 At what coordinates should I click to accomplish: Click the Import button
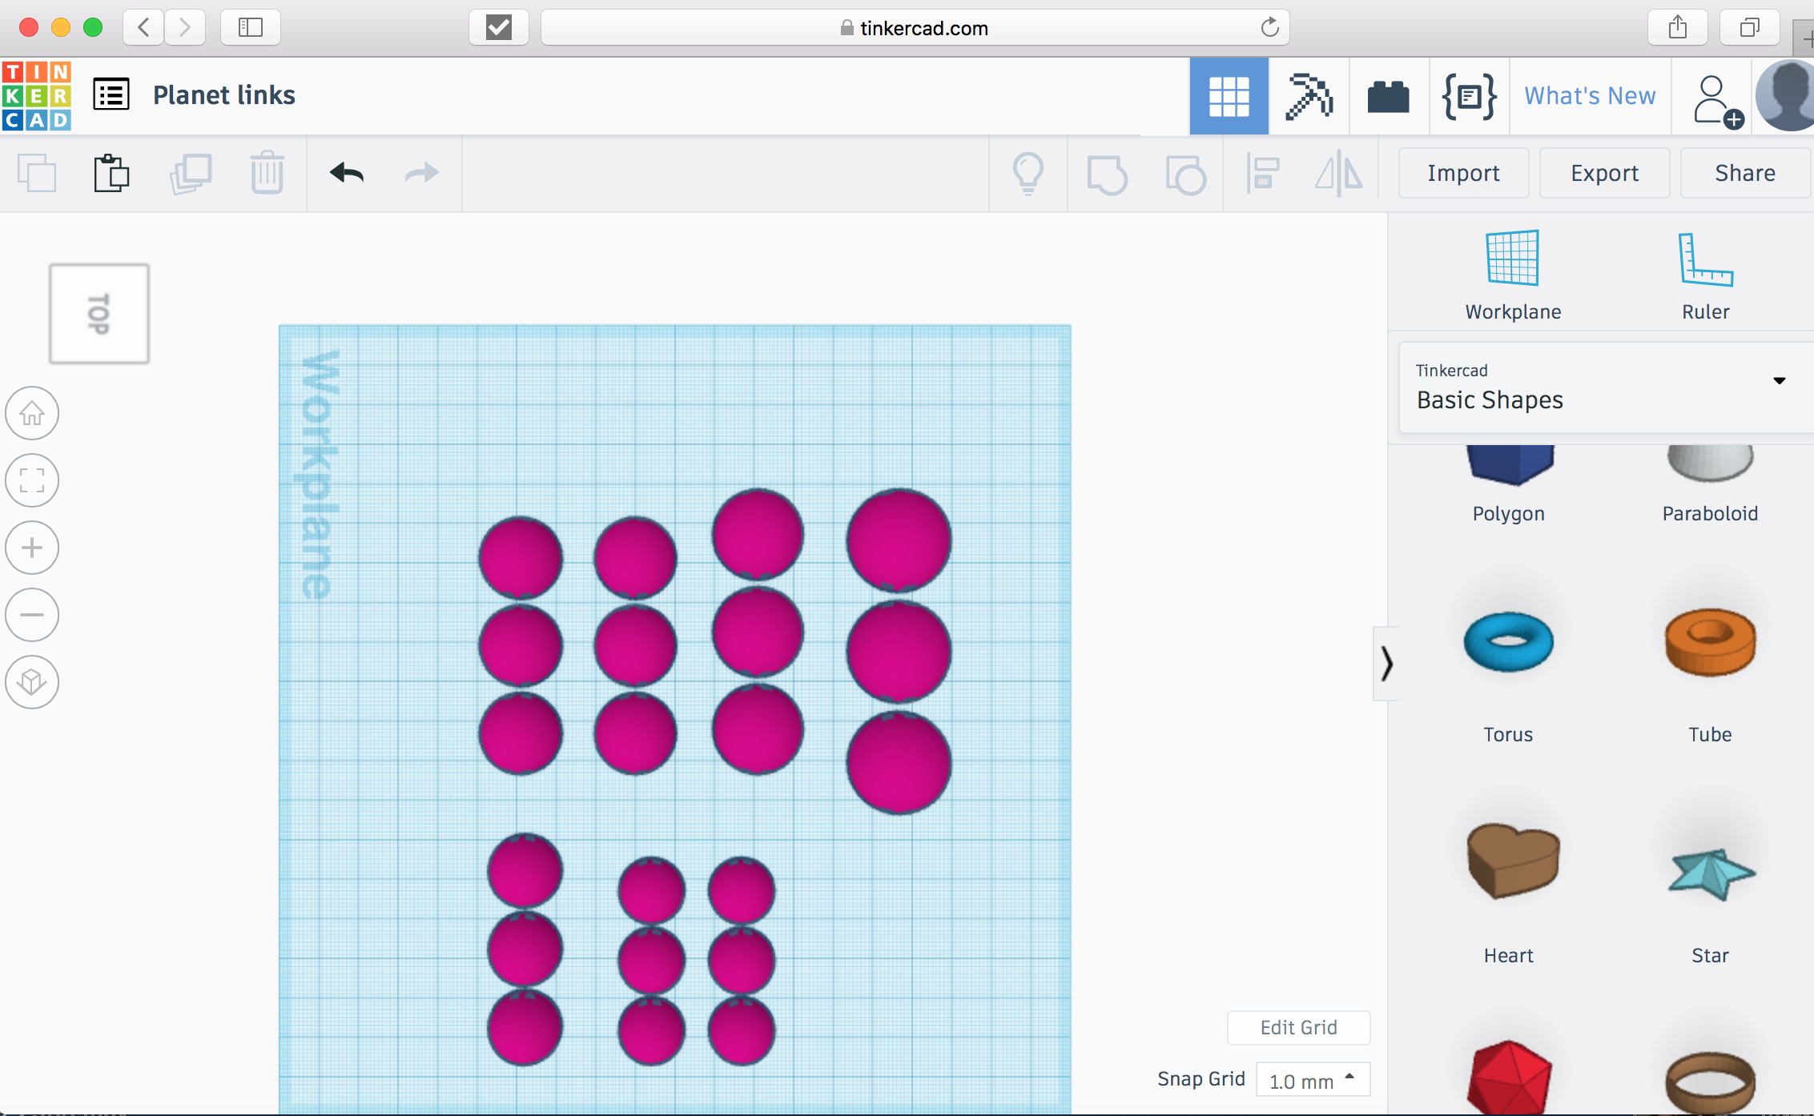point(1463,171)
